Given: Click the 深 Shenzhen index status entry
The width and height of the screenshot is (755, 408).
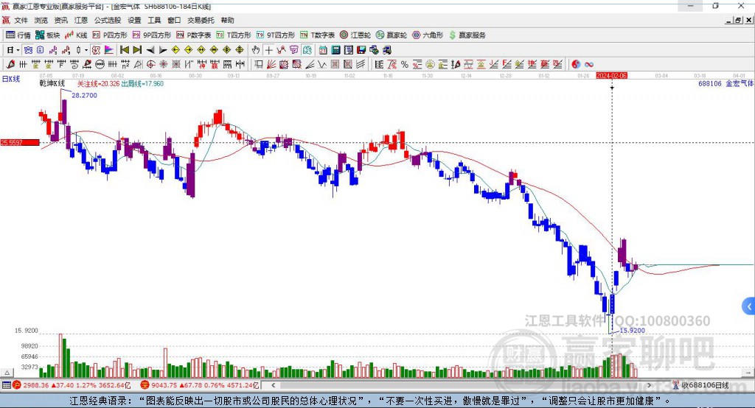Looking at the screenshot, I should pyautogui.click(x=200, y=385).
